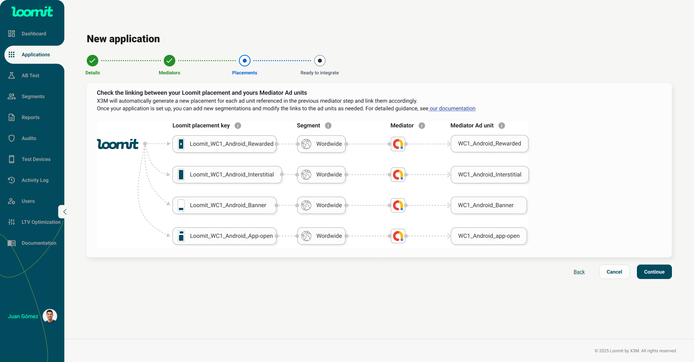Open Juan Gómez profile avatar

[x=50, y=316]
